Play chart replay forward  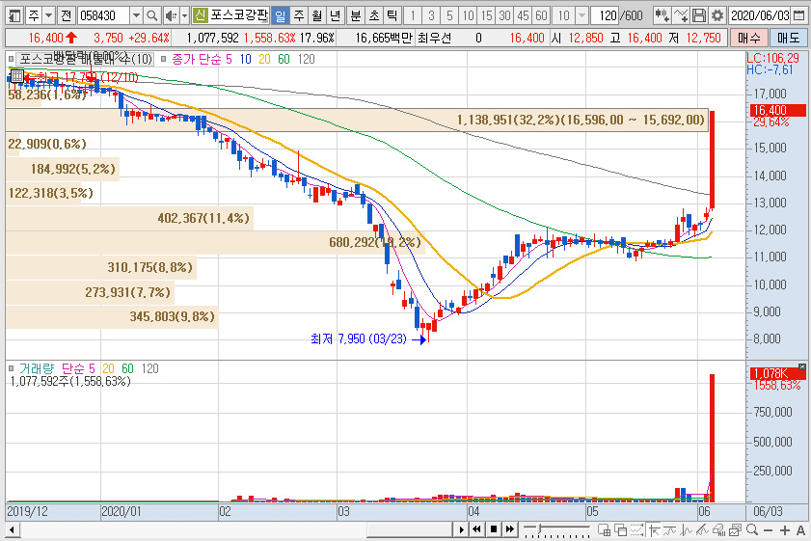click(461, 529)
